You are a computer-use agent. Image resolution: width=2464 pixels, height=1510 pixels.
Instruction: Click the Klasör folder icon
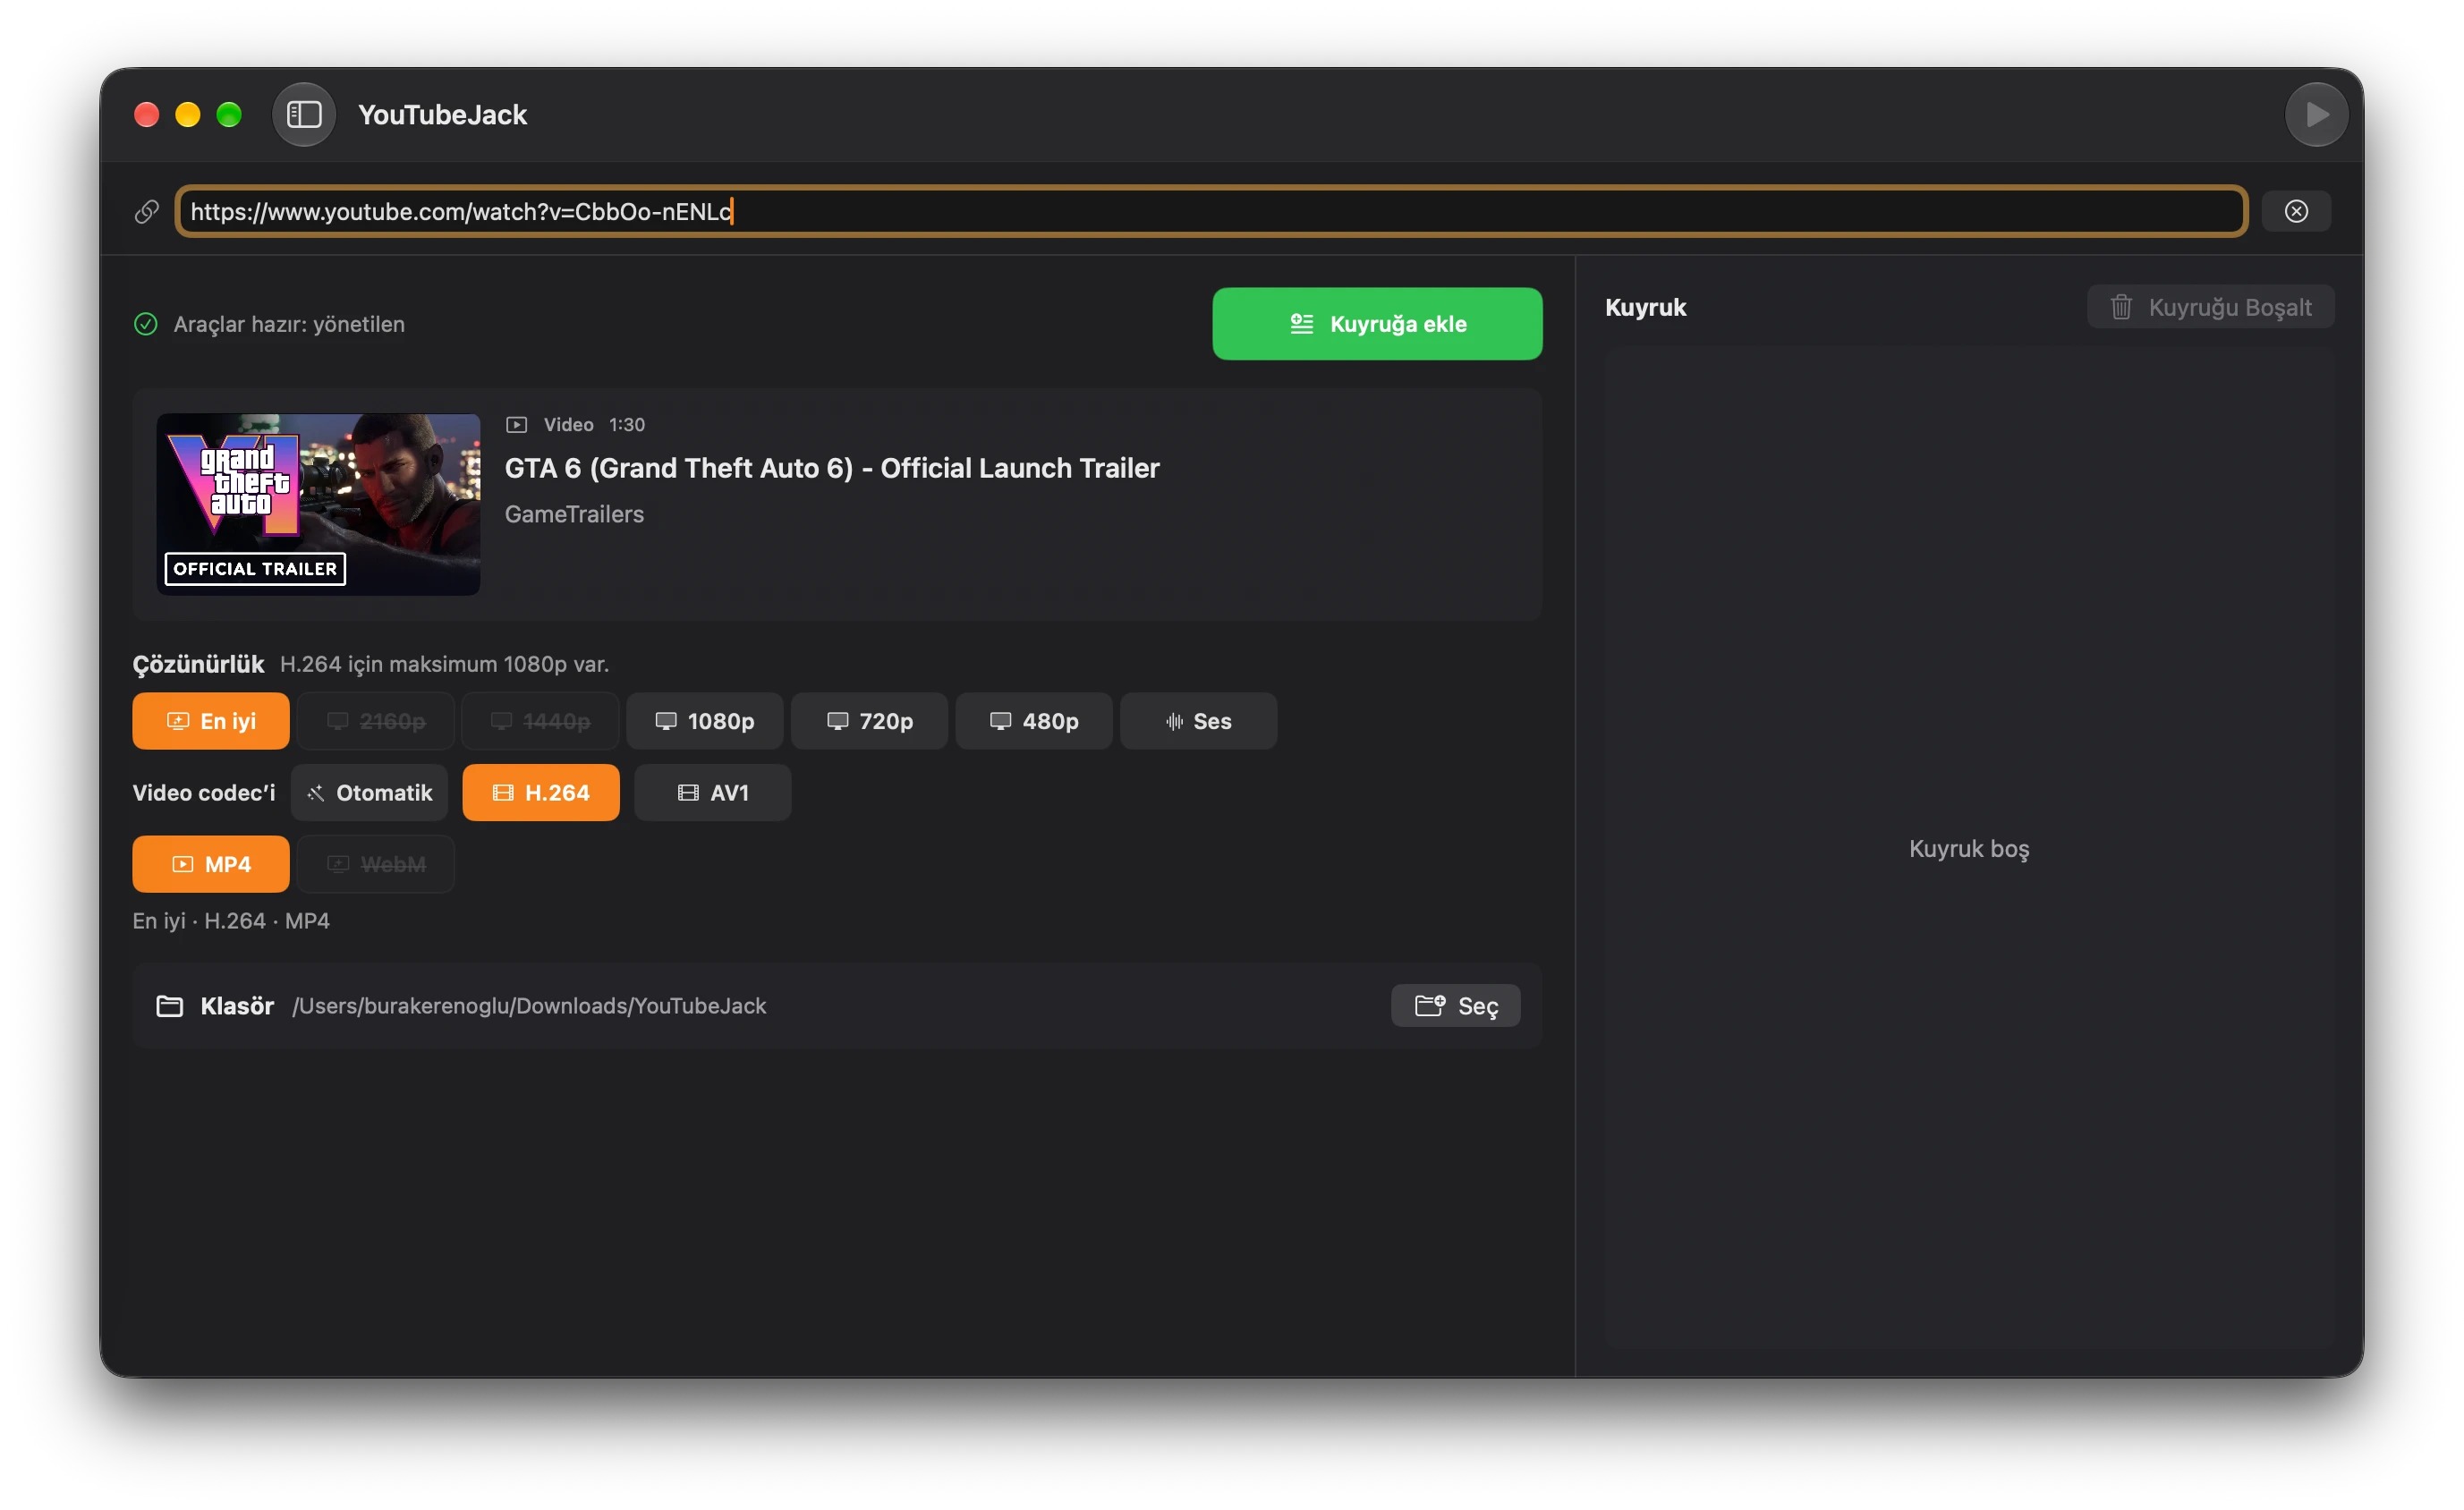(170, 1006)
